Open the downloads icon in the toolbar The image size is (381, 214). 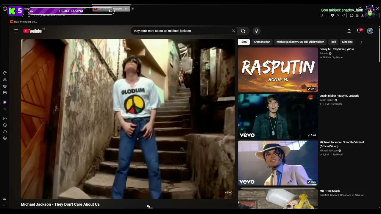click(363, 15)
